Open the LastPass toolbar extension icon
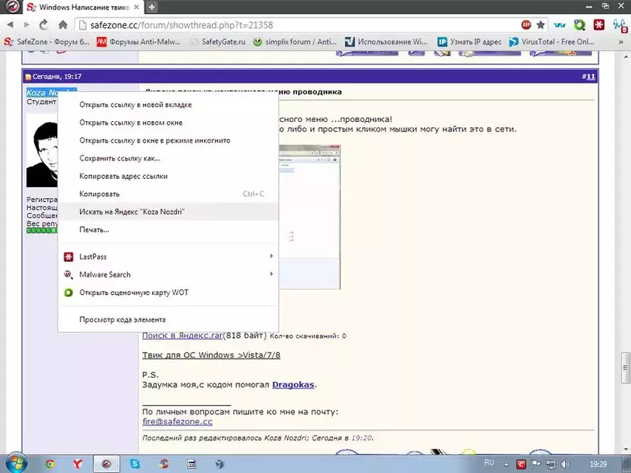631x473 pixels. [x=599, y=25]
